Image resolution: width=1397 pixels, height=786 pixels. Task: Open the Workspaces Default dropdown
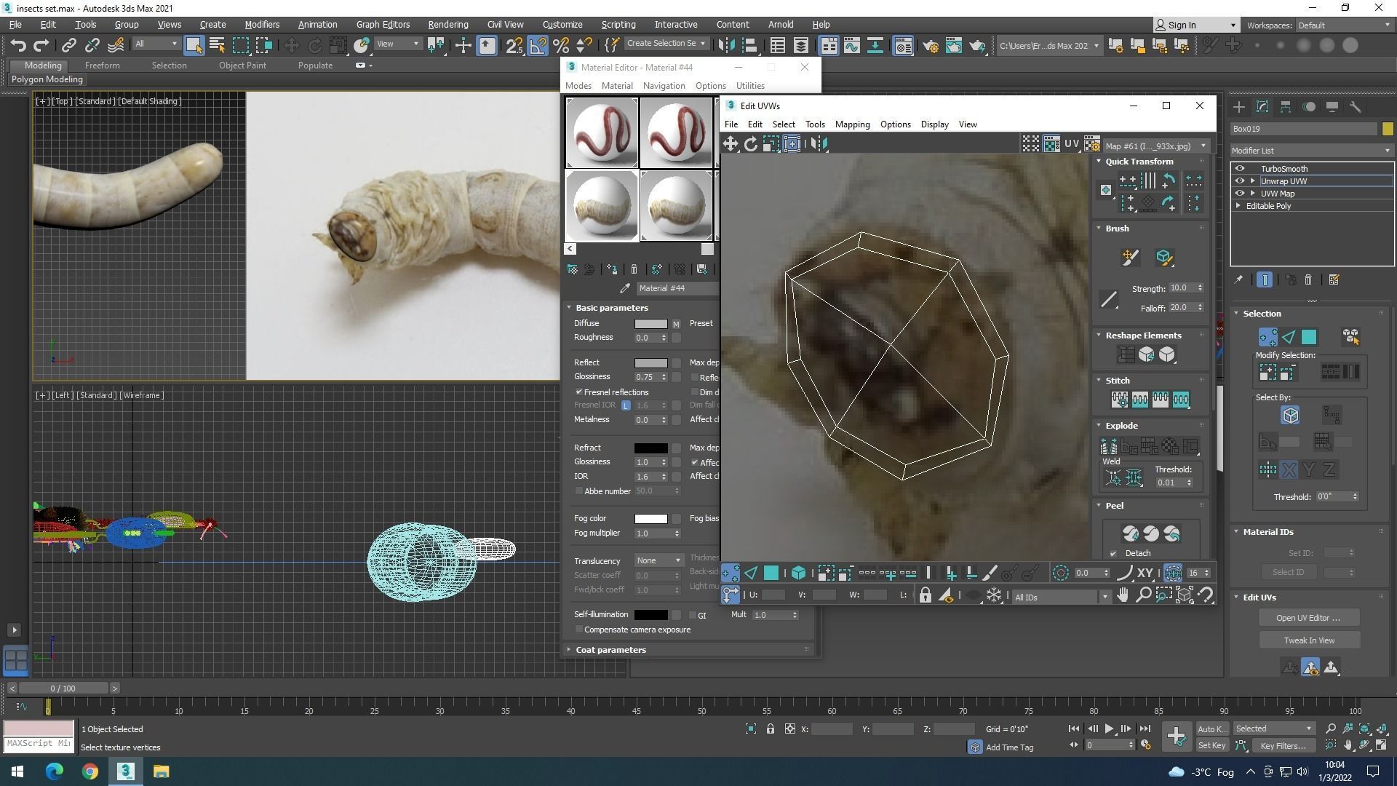1345,25
